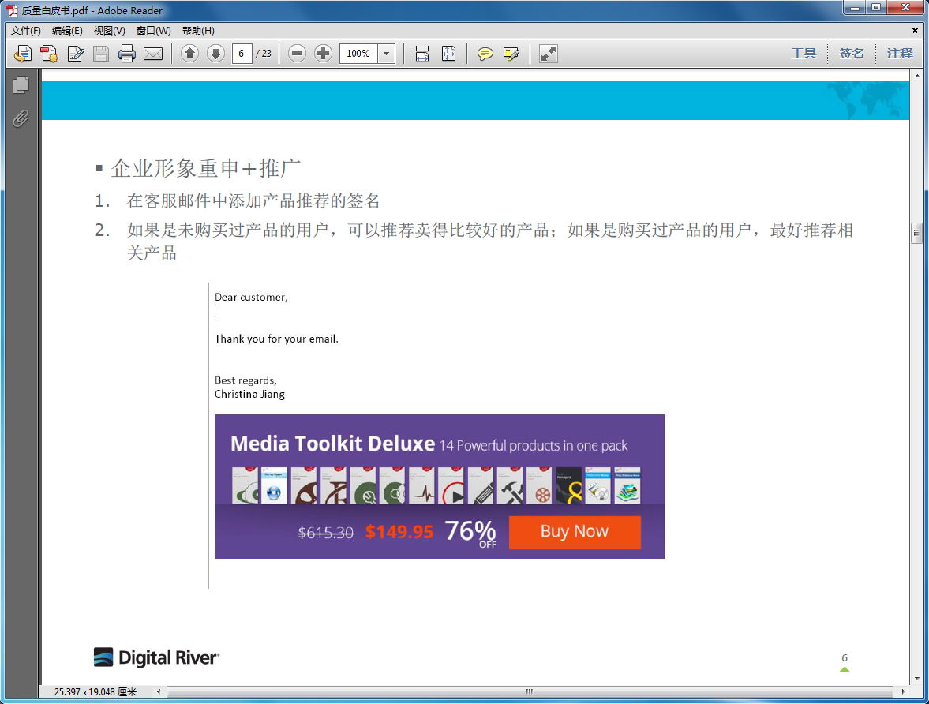Open the 视图(V) menu
The image size is (929, 704).
pyautogui.click(x=109, y=30)
